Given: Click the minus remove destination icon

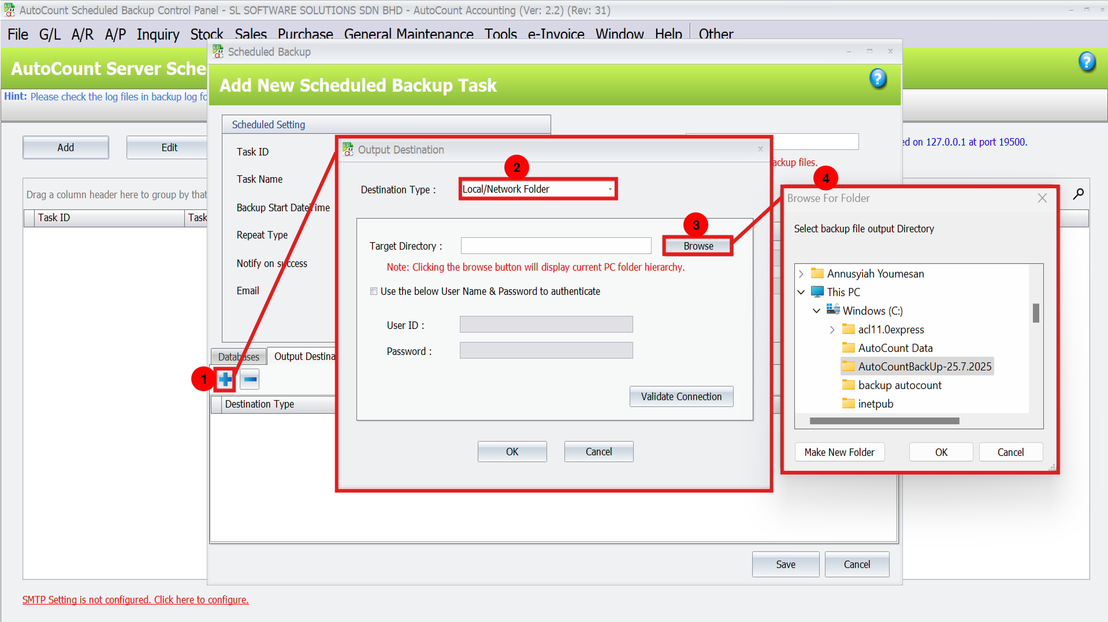Looking at the screenshot, I should click(x=250, y=380).
